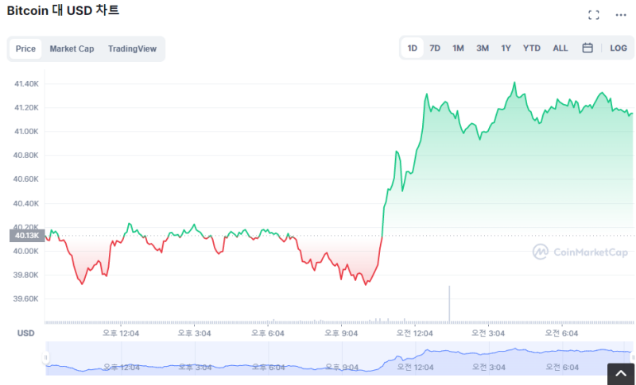Select the 1Y time range
This screenshot has height=385, width=636.
click(x=506, y=48)
